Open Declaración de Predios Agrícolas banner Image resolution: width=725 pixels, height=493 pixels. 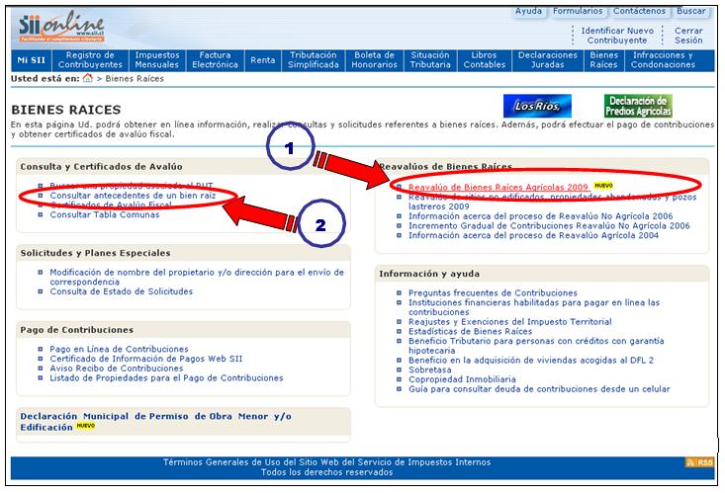tap(638, 106)
